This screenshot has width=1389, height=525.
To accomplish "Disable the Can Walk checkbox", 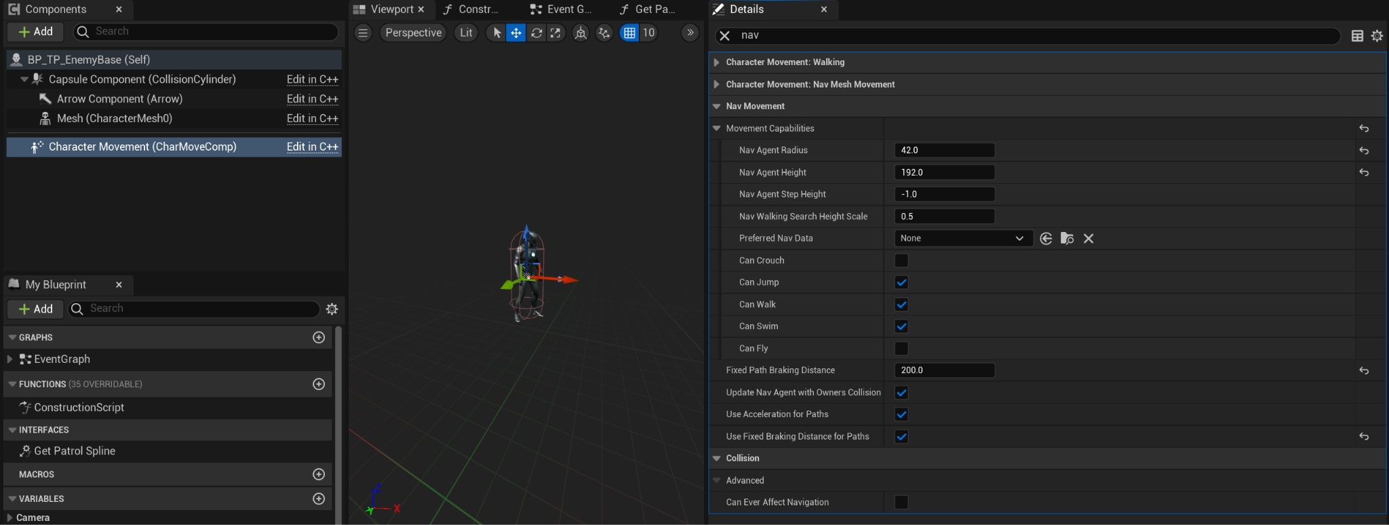I will click(901, 305).
